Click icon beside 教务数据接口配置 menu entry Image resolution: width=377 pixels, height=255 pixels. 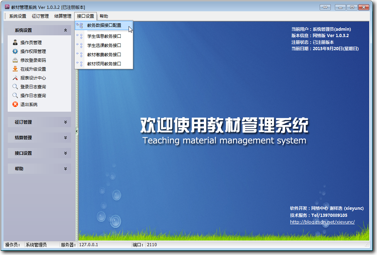point(79,25)
